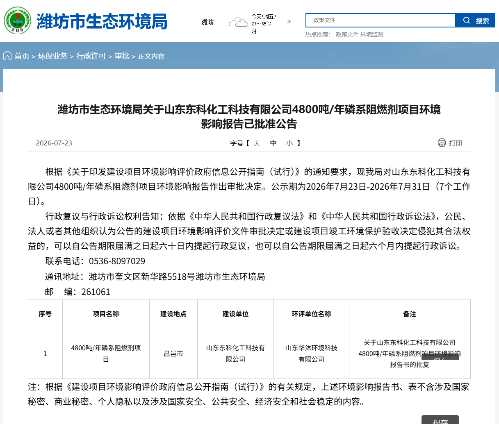Click the blue 搜索 search button
Viewport: 499px width, 424px height.
pyautogui.click(x=475, y=20)
